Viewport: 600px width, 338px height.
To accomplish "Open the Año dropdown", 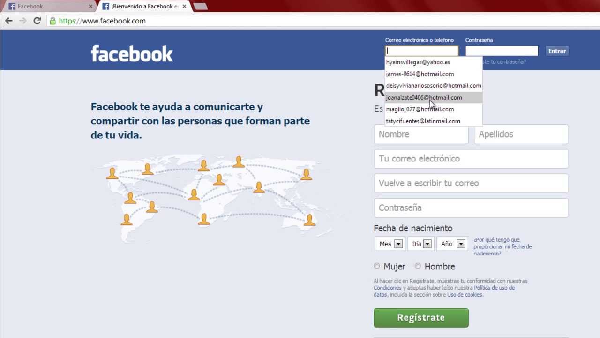I will 452,244.
